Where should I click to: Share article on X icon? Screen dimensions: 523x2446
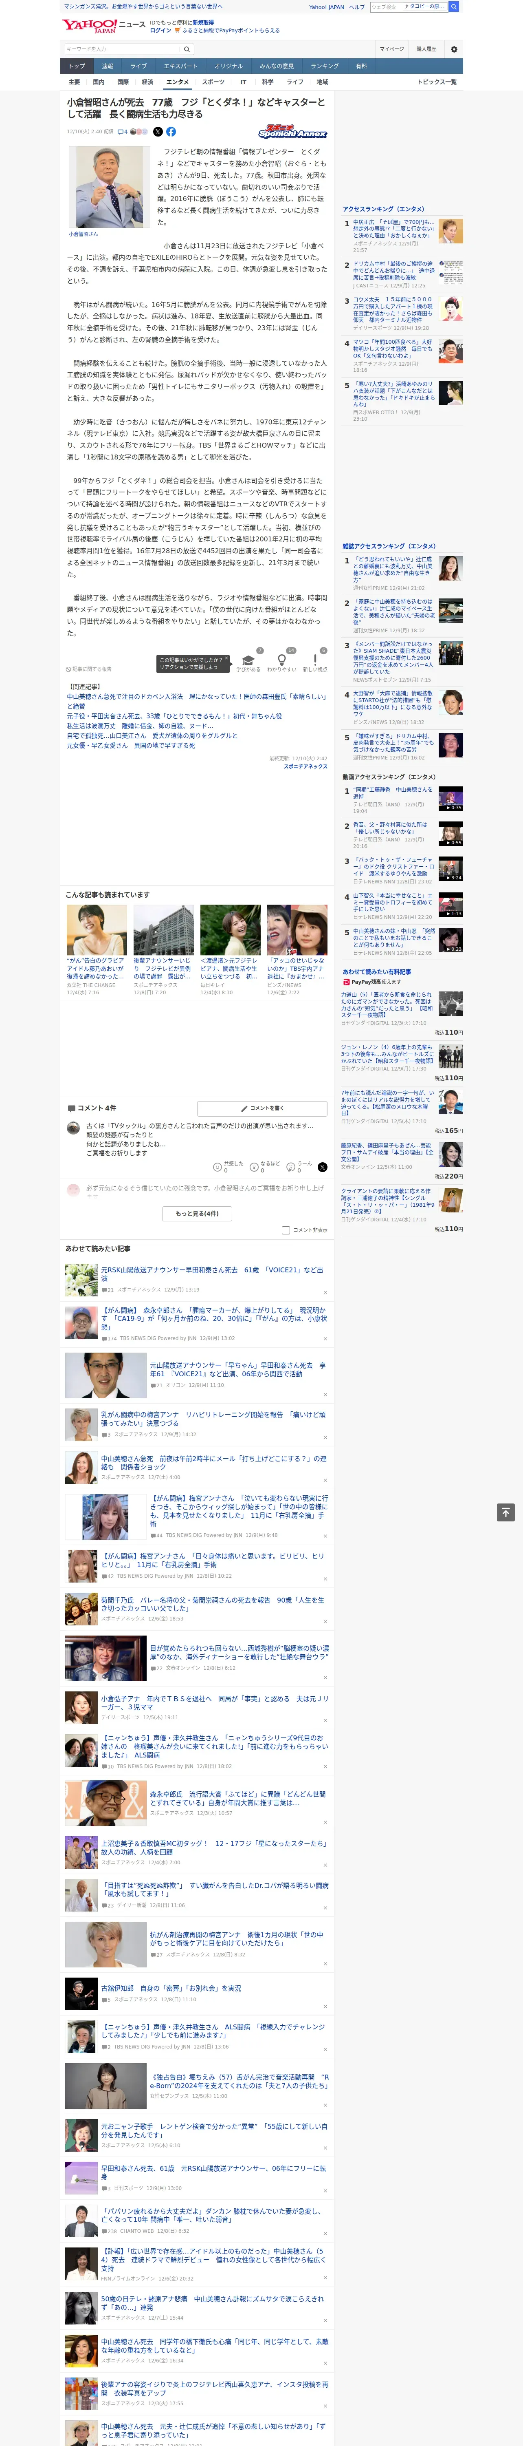click(158, 132)
